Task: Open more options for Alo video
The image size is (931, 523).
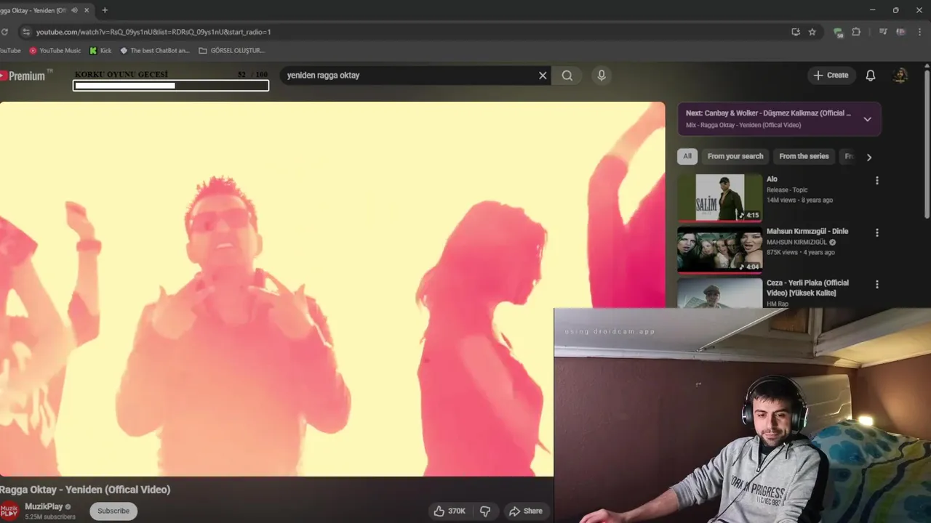Action: 877,180
